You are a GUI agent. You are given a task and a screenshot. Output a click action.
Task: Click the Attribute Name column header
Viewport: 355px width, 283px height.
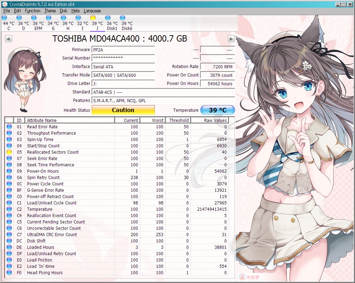pyautogui.click(x=69, y=120)
